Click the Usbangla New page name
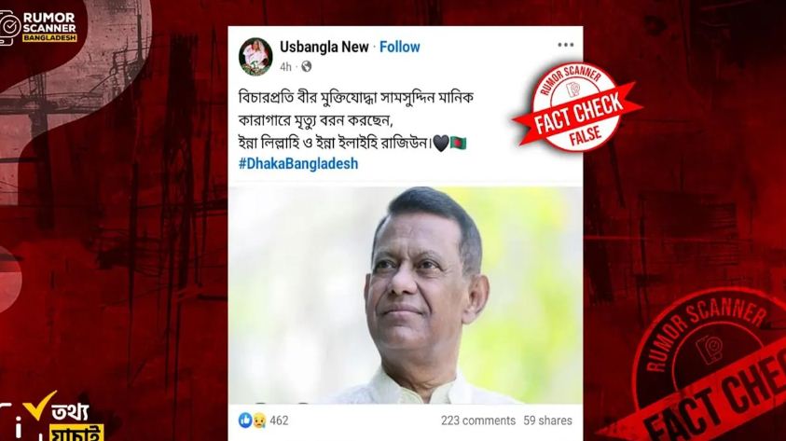786x441 pixels. pyautogui.click(x=324, y=48)
